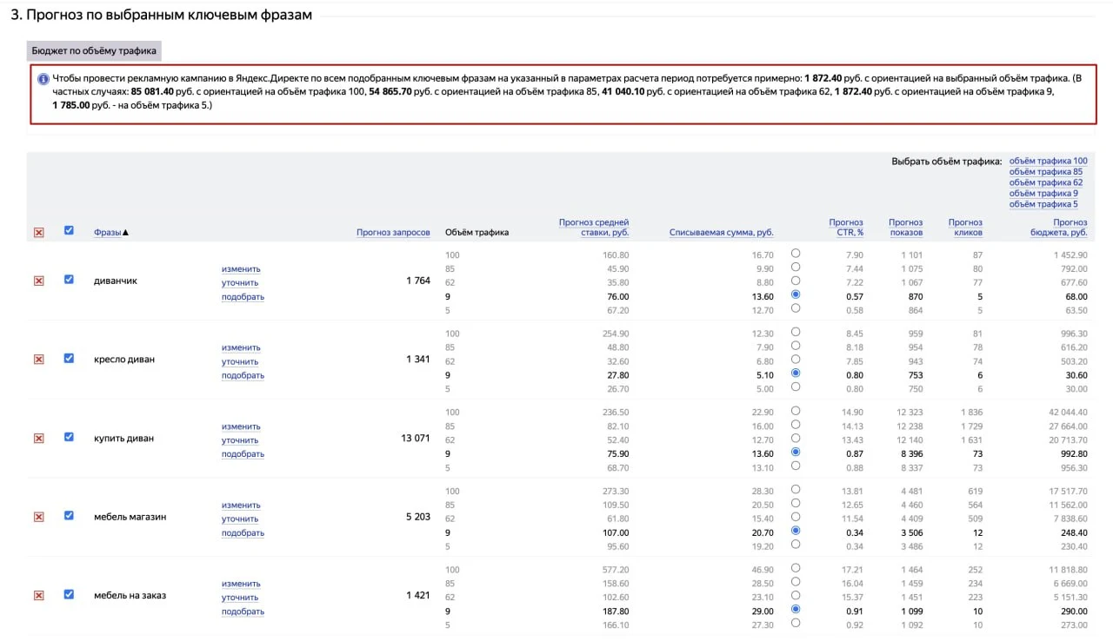Remove the кресло диван phrase with red X
This screenshot has width=1113, height=641.
click(38, 360)
